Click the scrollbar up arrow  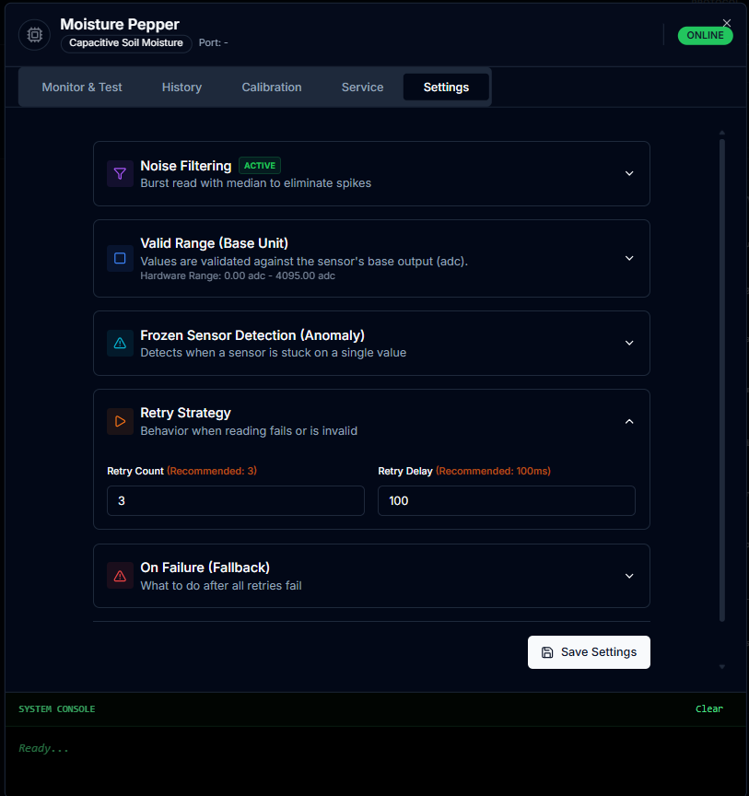point(722,133)
